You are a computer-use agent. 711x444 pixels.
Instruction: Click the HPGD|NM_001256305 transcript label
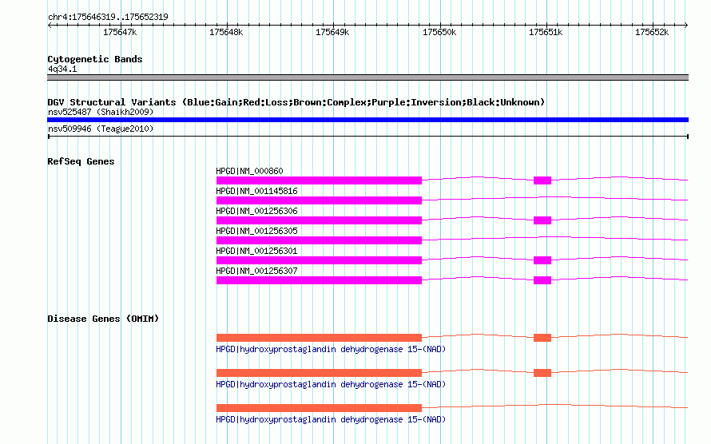[256, 231]
